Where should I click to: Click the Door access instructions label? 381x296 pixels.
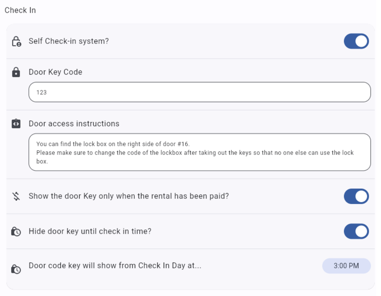pyautogui.click(x=74, y=124)
